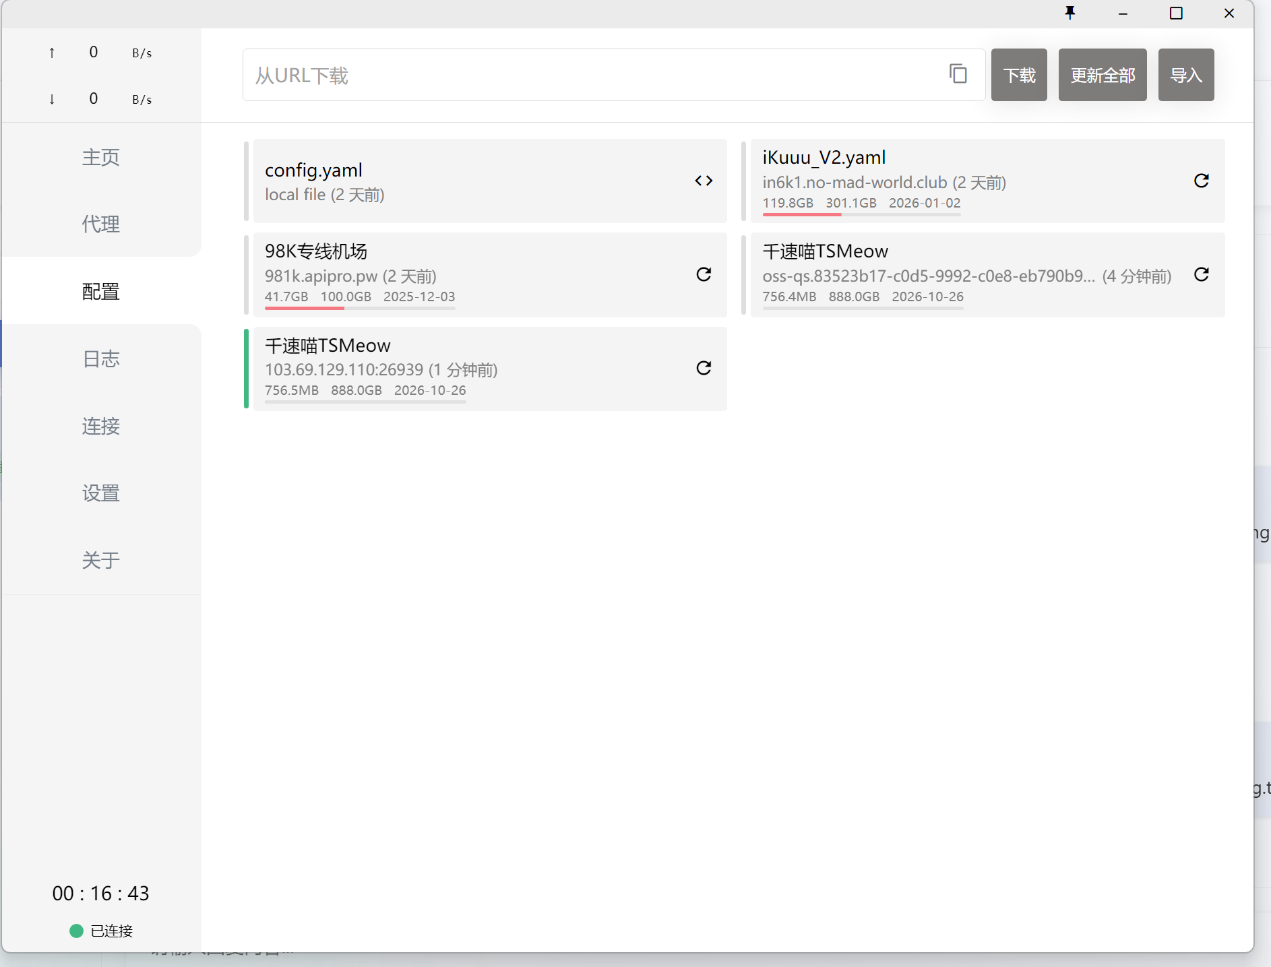Image resolution: width=1271 pixels, height=967 pixels.
Task: Click the 导入 button
Action: [x=1185, y=75]
